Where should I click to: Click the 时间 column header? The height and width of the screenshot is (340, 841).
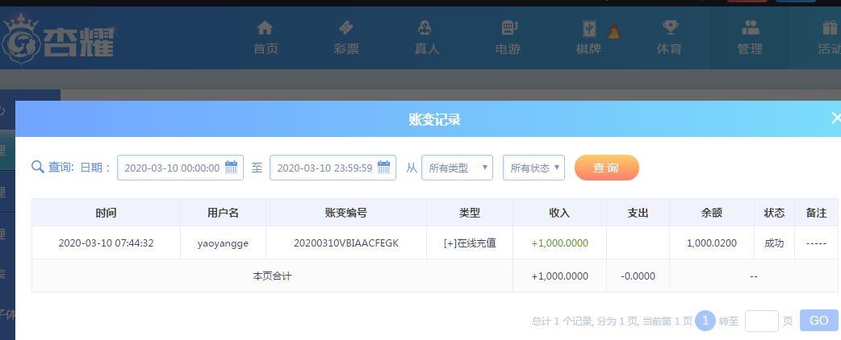pyautogui.click(x=106, y=213)
